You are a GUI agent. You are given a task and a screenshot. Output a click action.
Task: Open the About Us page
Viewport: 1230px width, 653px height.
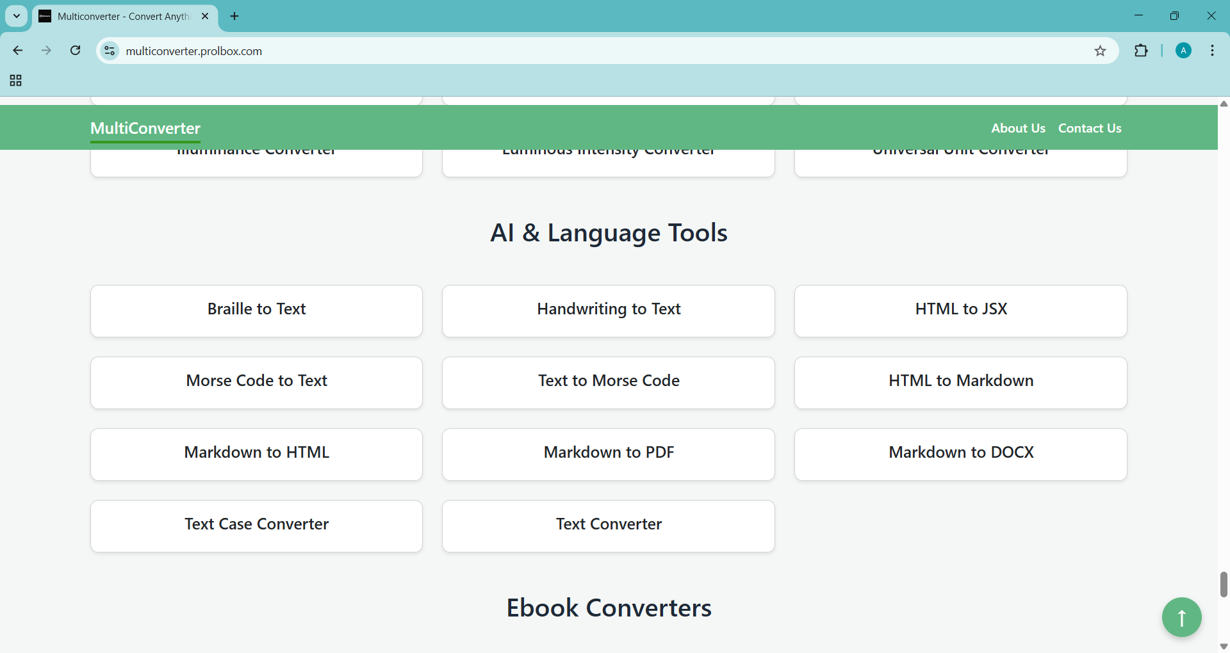(x=1017, y=128)
